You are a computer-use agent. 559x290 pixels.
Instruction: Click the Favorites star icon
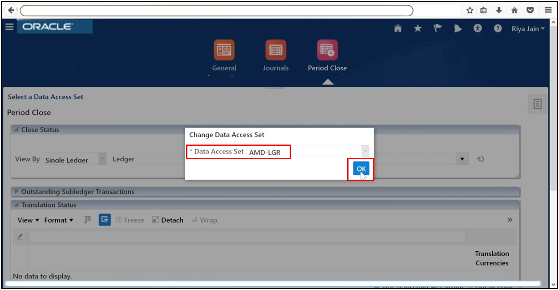(x=417, y=28)
